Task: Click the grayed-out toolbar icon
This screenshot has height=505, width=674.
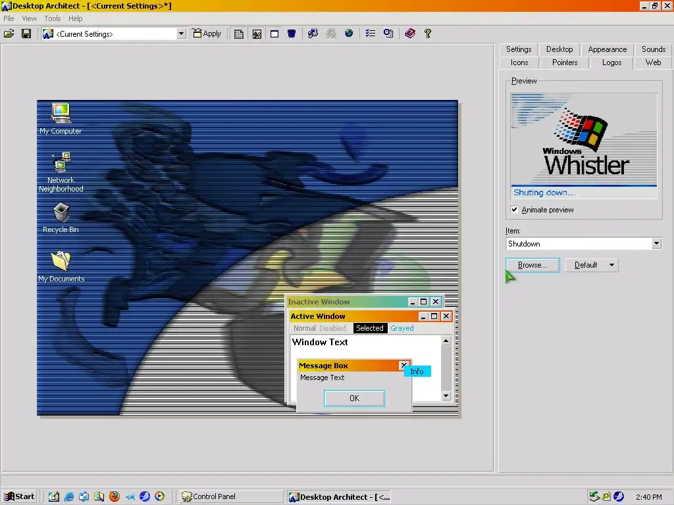Action: pyautogui.click(x=331, y=34)
